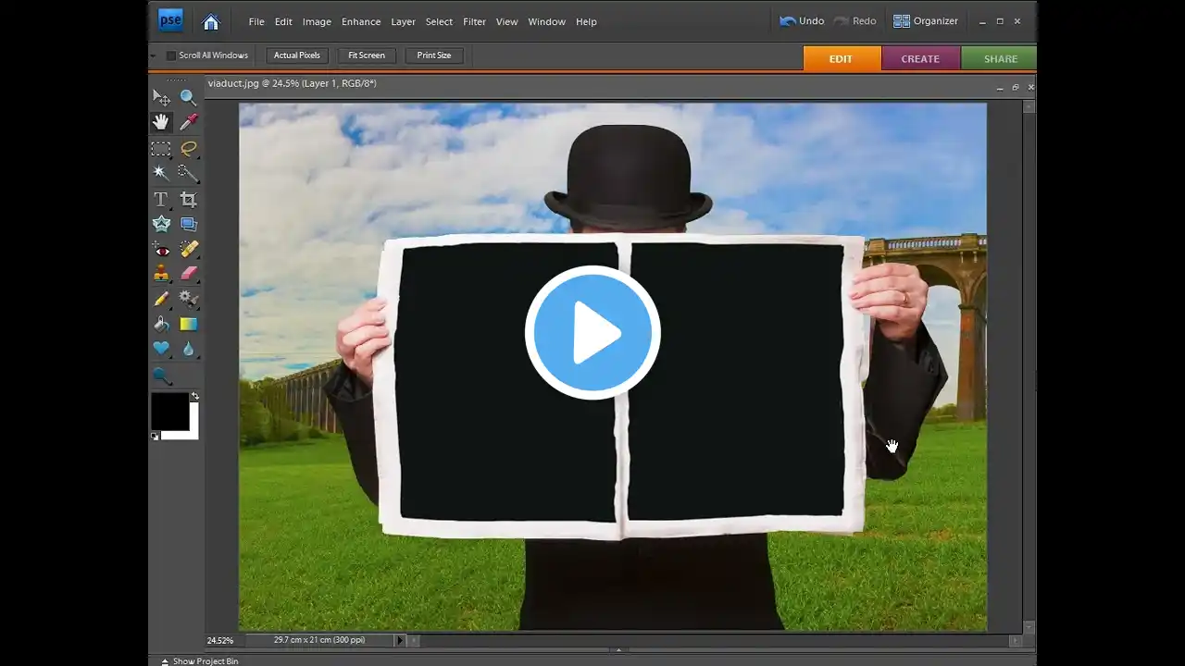The width and height of the screenshot is (1185, 666).
Task: Pick the Lasso tool
Action: point(189,148)
